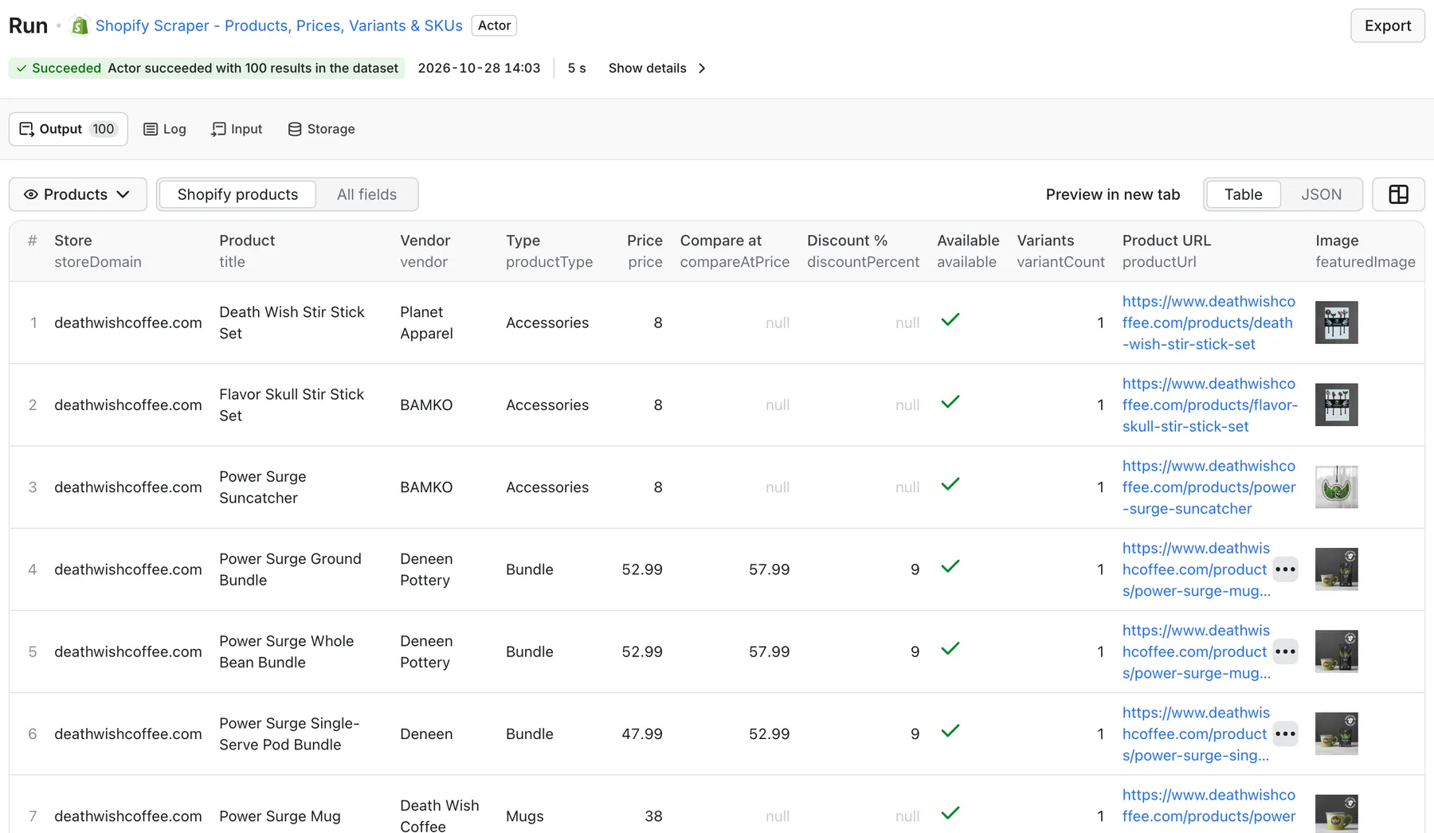
Task: Open Death Wish Stir Stick Set featured image
Action: click(x=1336, y=323)
